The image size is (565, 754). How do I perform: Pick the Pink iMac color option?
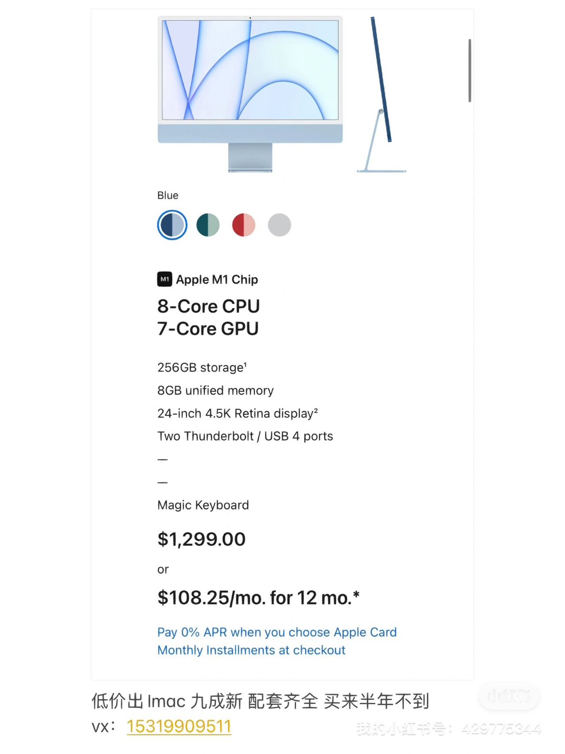click(x=244, y=225)
